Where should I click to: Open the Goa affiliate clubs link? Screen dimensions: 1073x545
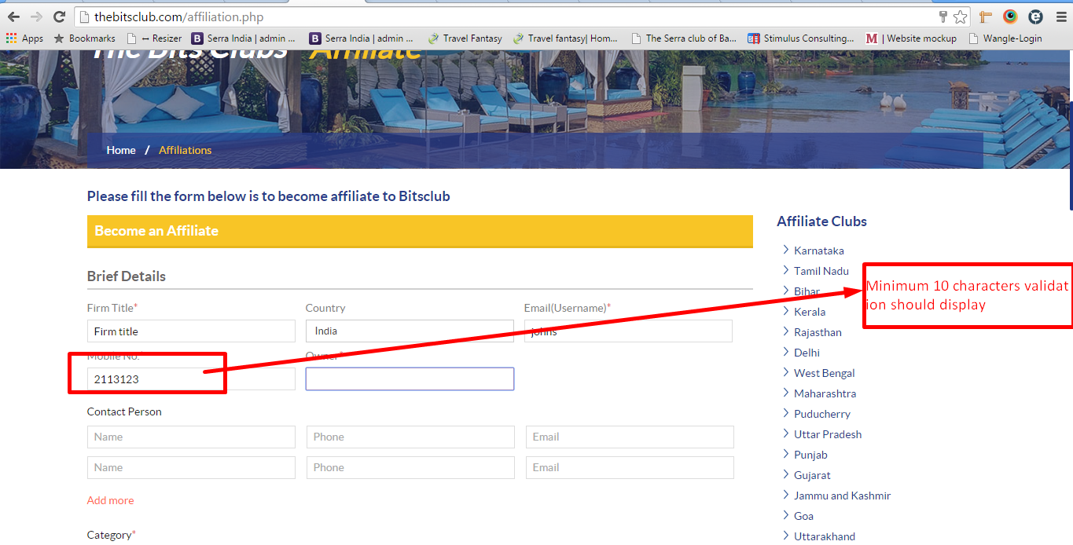click(x=803, y=516)
